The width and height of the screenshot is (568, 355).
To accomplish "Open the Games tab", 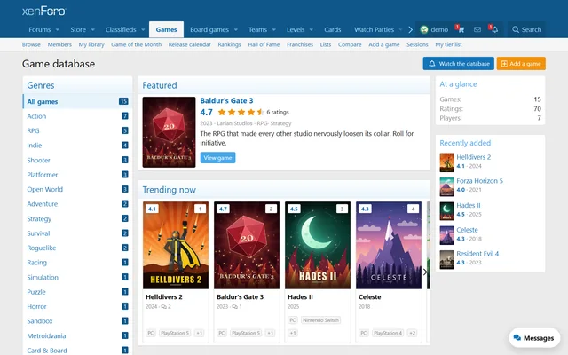I will (x=166, y=29).
